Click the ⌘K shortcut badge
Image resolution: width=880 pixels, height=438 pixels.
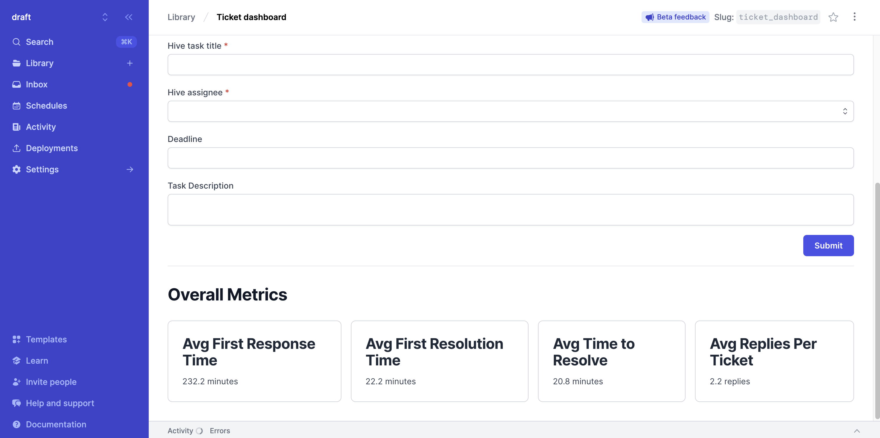click(x=126, y=42)
